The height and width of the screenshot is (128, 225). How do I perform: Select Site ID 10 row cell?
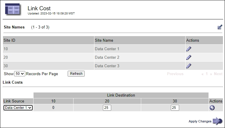coord(6,49)
